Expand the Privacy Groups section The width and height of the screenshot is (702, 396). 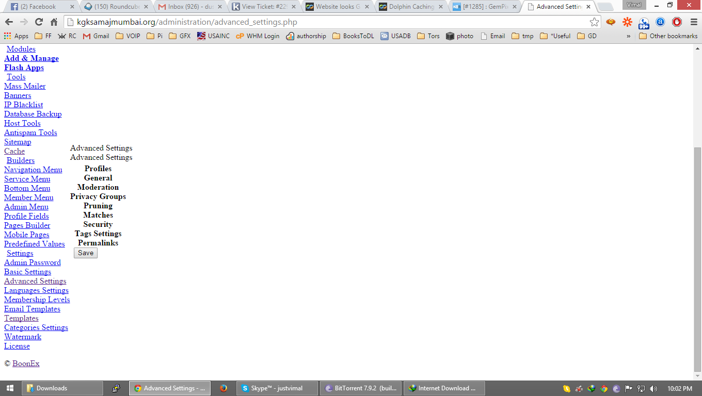click(98, 196)
